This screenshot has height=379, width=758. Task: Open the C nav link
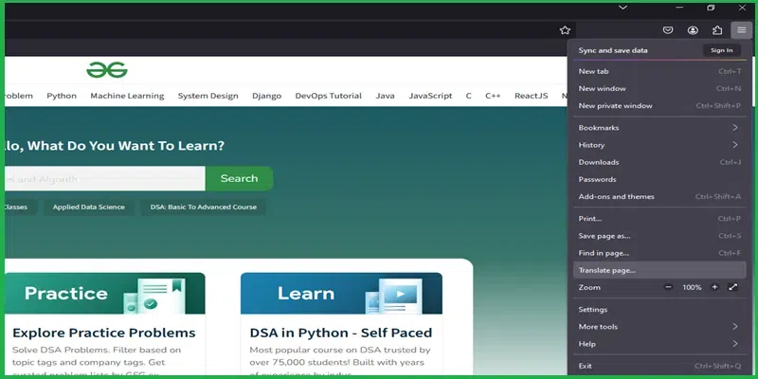(x=468, y=96)
